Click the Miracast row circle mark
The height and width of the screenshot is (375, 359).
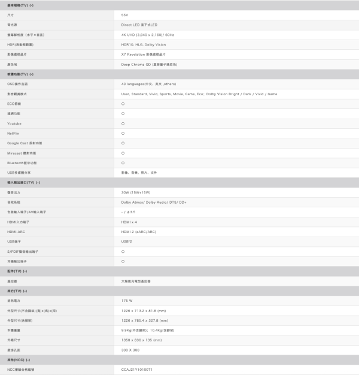tap(123, 153)
